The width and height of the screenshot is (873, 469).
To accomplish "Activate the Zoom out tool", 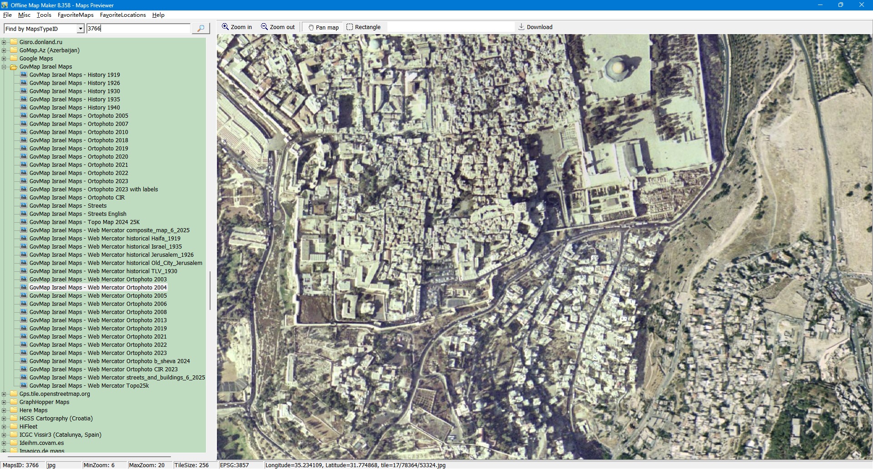I will [278, 27].
